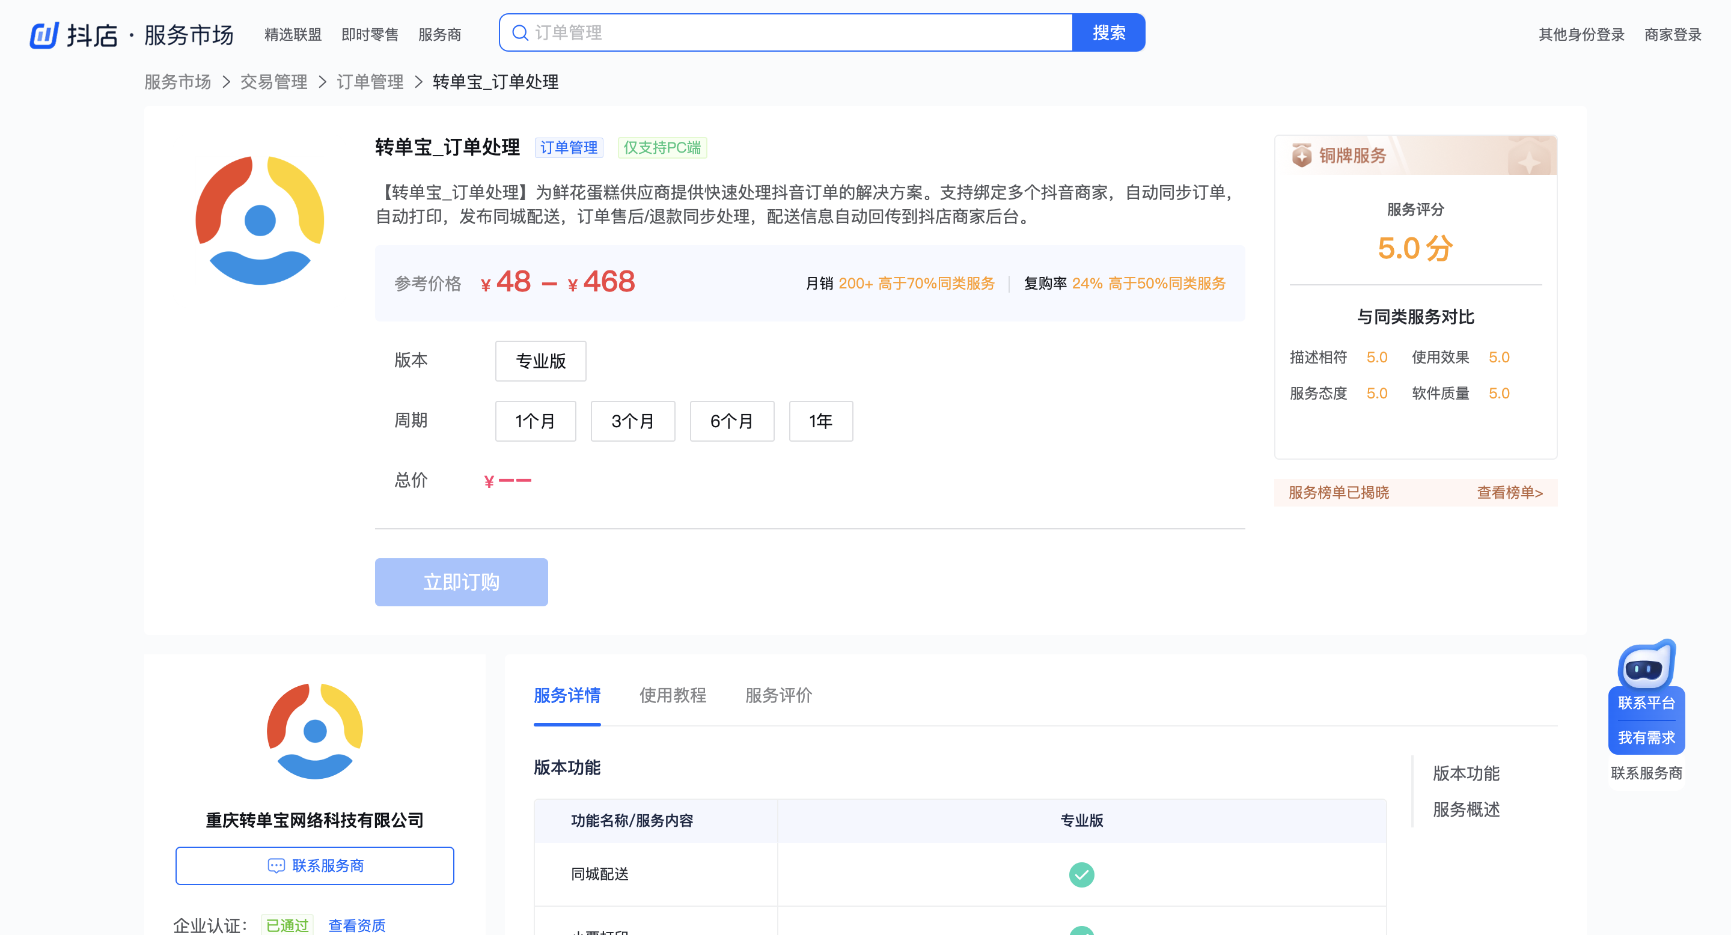This screenshot has height=935, width=1731.
Task: Click 高于70%同类服务 monthly sales text
Action: [x=936, y=284]
